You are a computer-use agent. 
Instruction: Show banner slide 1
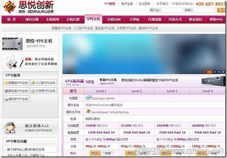point(204,72)
